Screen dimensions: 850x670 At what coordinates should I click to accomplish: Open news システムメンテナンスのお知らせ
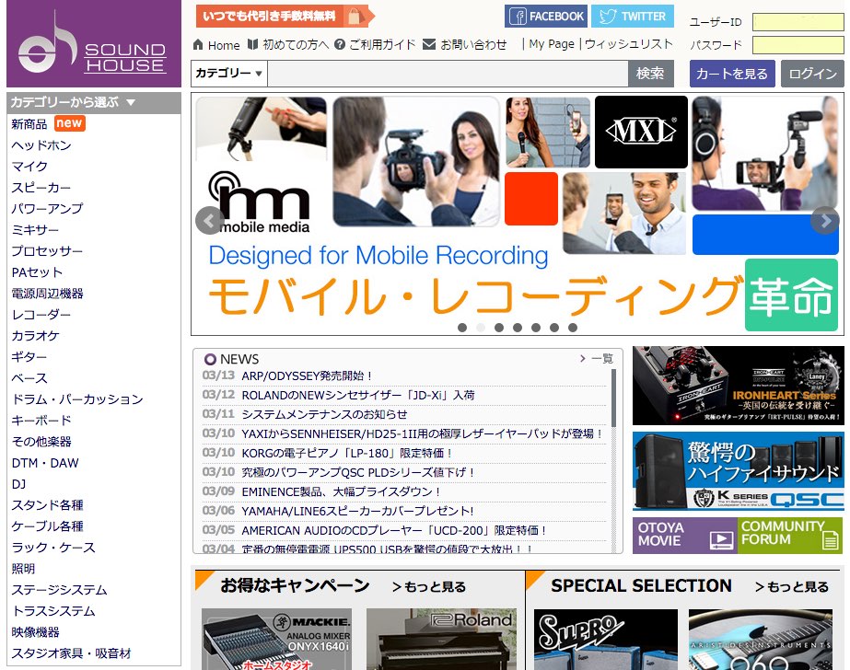[324, 414]
